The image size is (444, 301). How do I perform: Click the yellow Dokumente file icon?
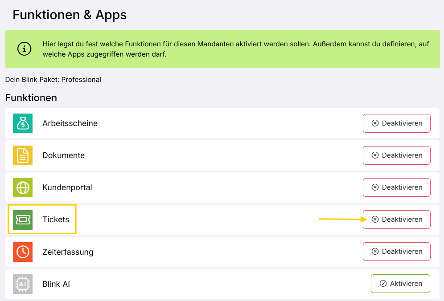(23, 155)
